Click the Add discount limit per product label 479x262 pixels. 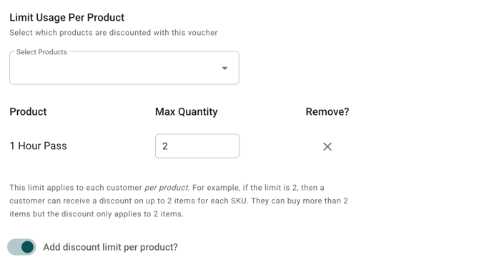point(110,247)
